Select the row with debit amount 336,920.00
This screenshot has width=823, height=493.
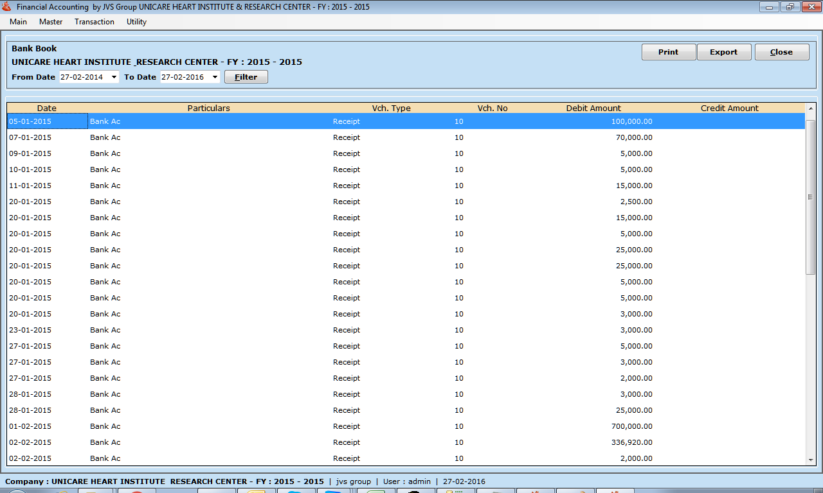[x=321, y=442]
